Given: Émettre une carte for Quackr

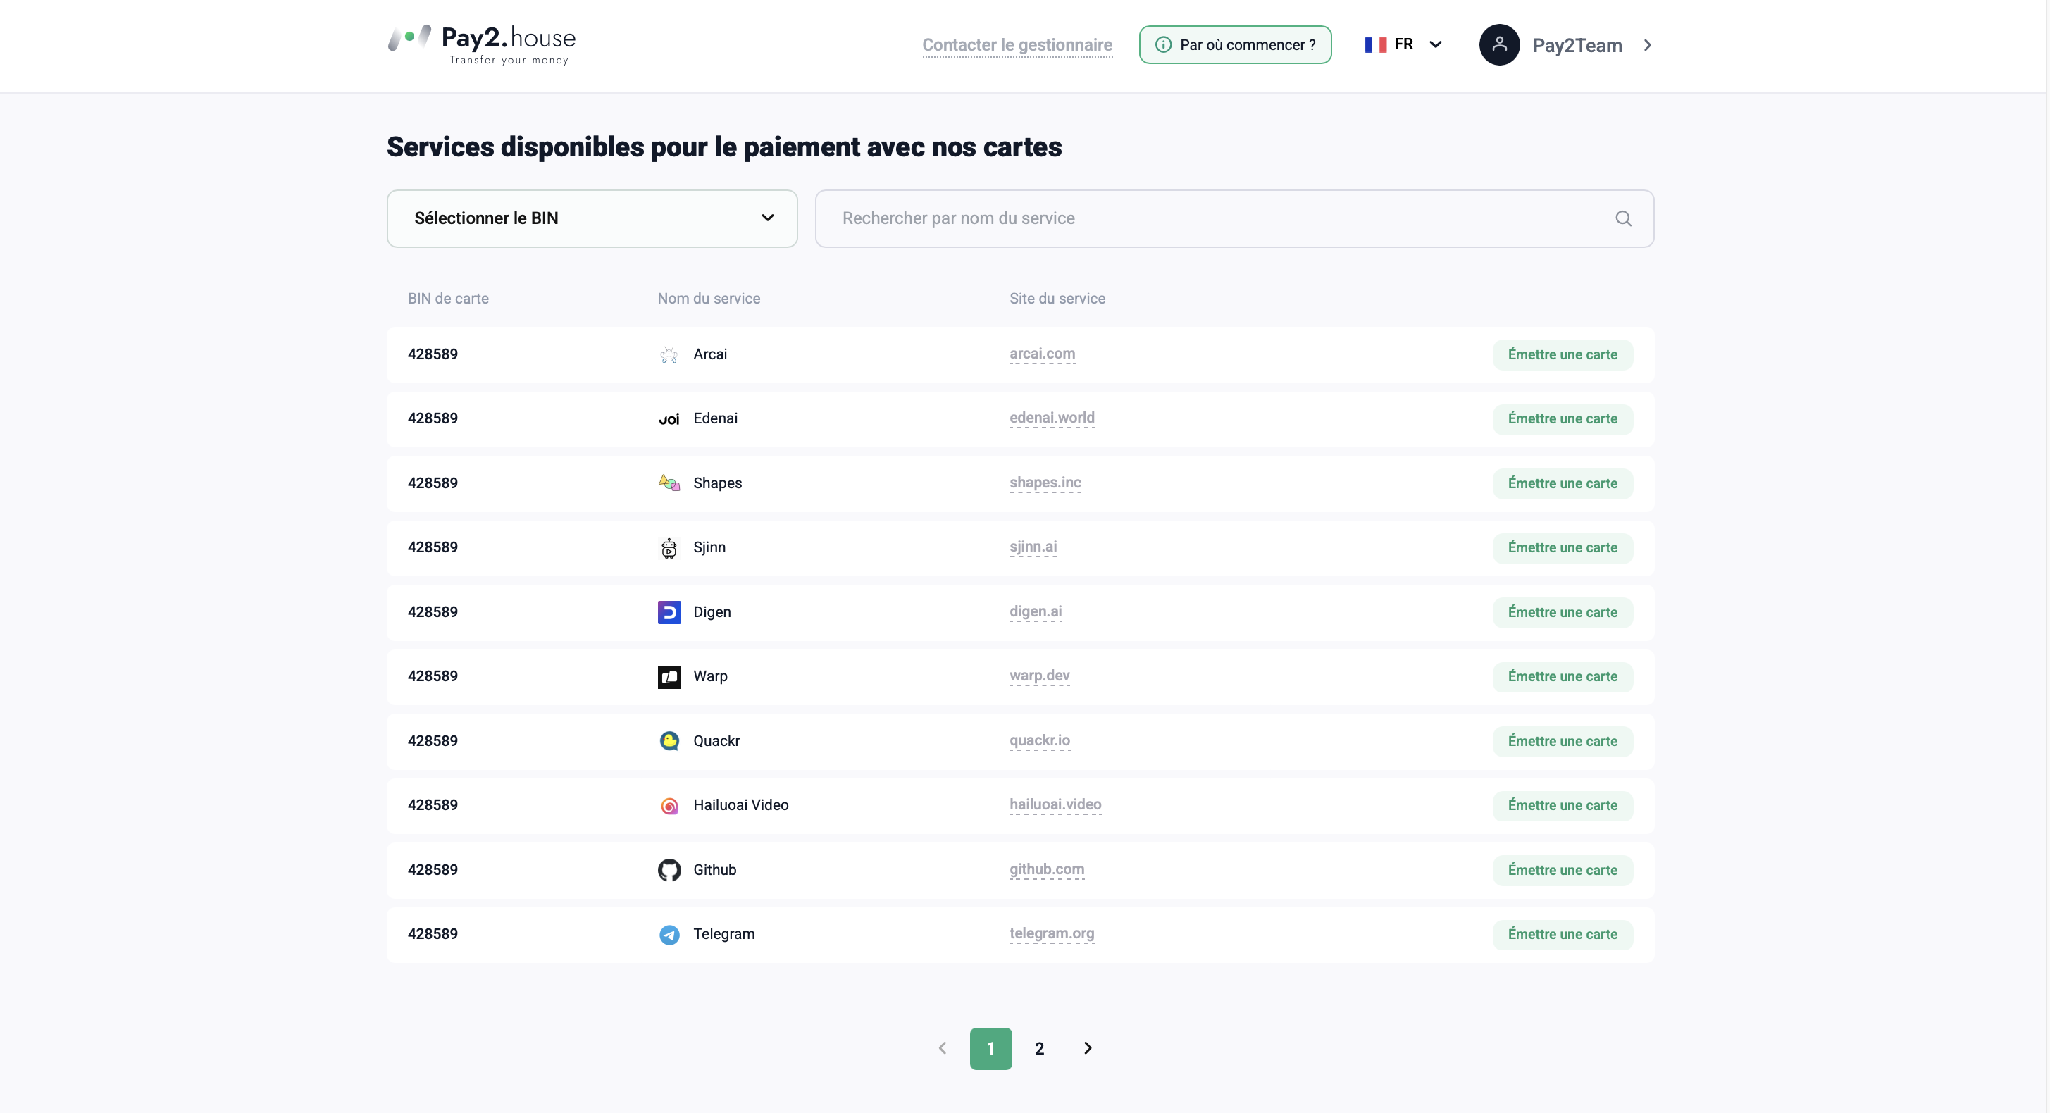Looking at the screenshot, I should [1563, 742].
